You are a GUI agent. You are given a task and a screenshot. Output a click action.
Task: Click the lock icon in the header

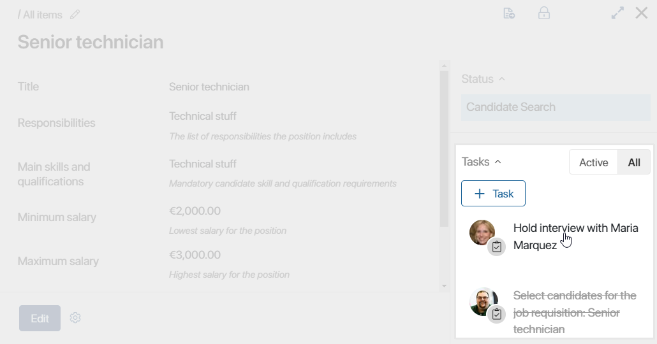544,13
